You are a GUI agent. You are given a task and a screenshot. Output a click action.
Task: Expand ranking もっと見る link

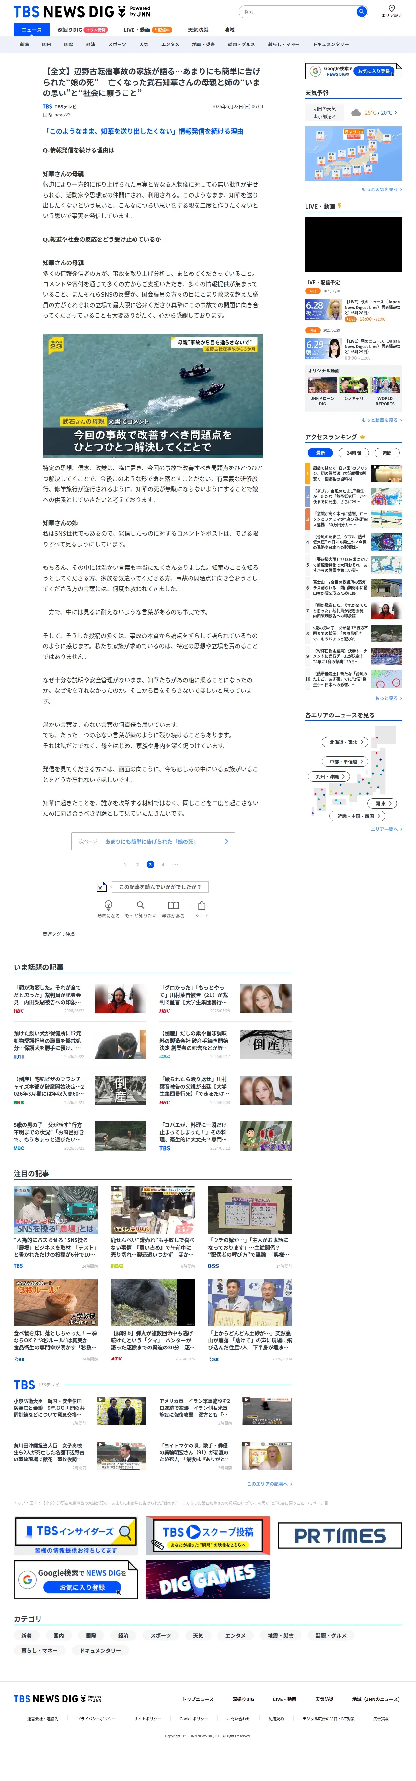coord(388,698)
